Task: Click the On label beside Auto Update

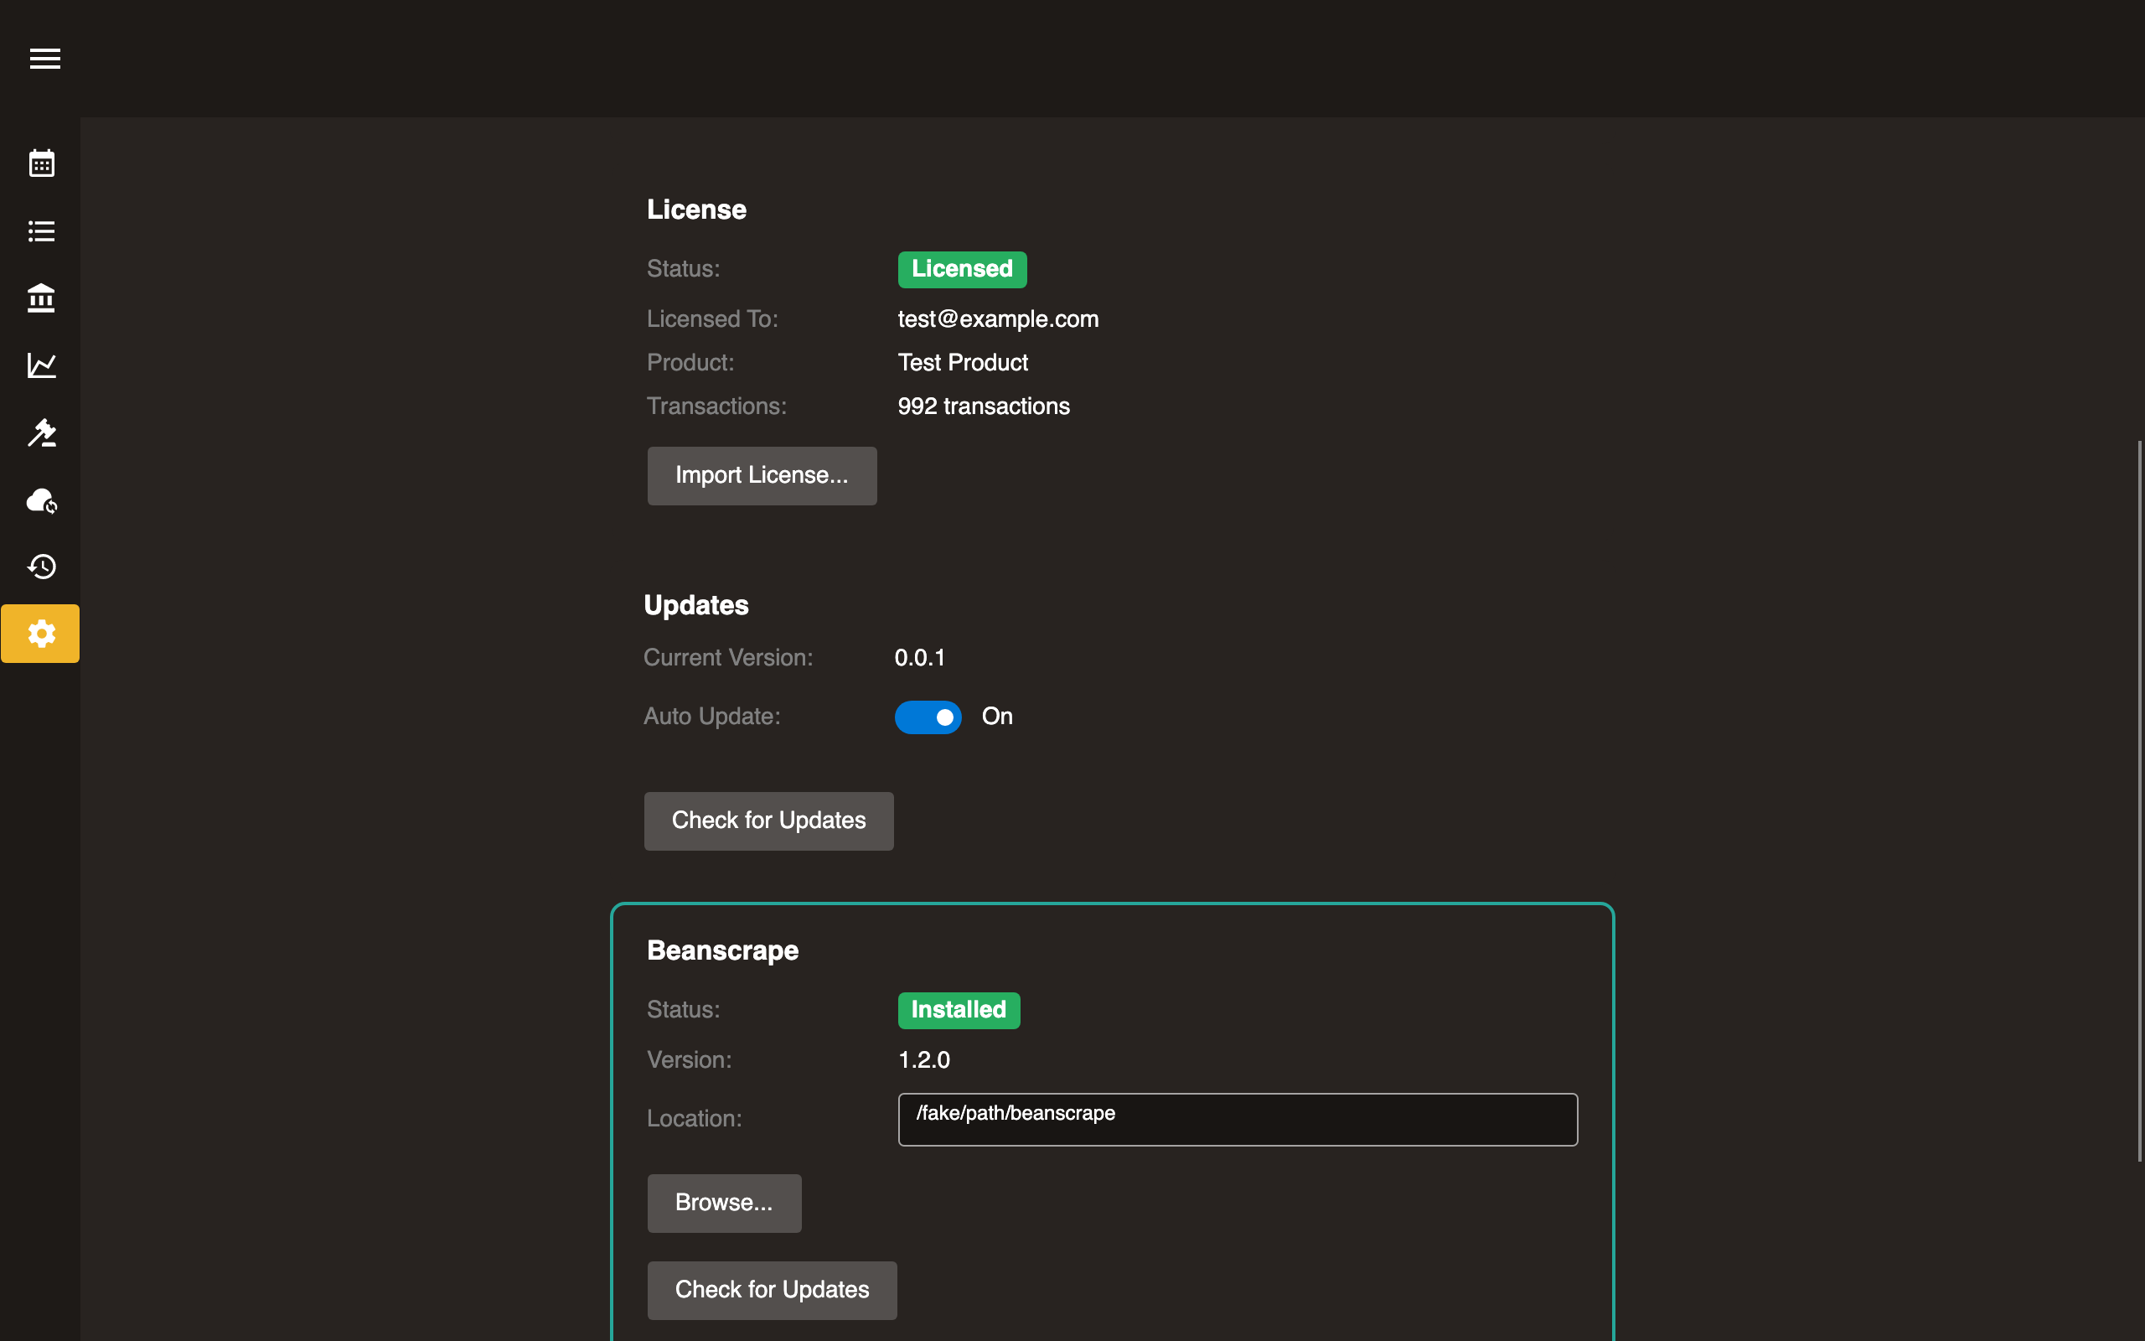Action: coord(996,717)
